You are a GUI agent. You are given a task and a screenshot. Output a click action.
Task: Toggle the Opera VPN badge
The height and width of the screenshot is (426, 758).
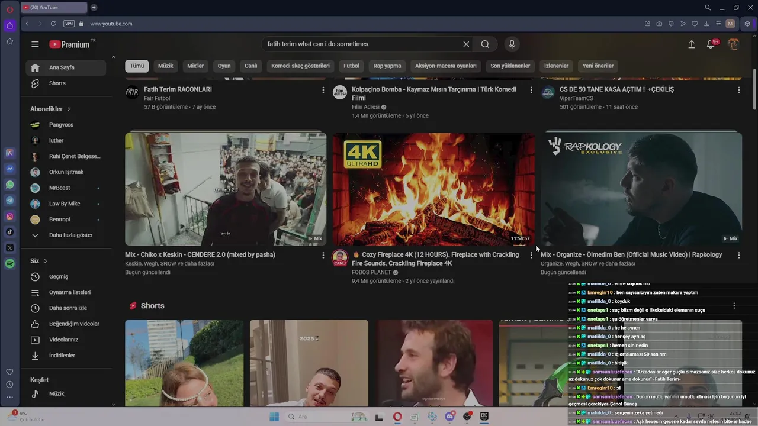69,24
